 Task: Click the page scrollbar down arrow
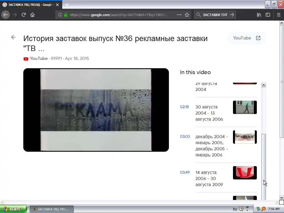click(x=282, y=197)
